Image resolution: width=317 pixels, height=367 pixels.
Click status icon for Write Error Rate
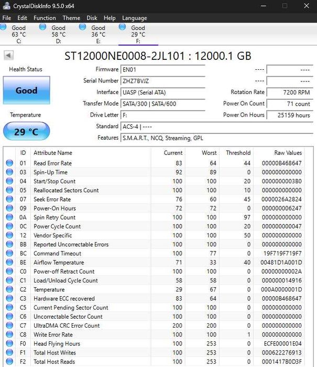(9, 334)
